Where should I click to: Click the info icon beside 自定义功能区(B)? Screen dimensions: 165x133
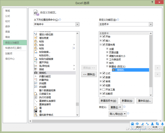pos(118,20)
